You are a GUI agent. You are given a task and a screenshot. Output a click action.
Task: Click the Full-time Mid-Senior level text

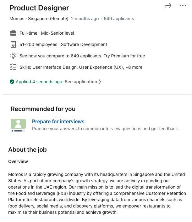point(47,33)
